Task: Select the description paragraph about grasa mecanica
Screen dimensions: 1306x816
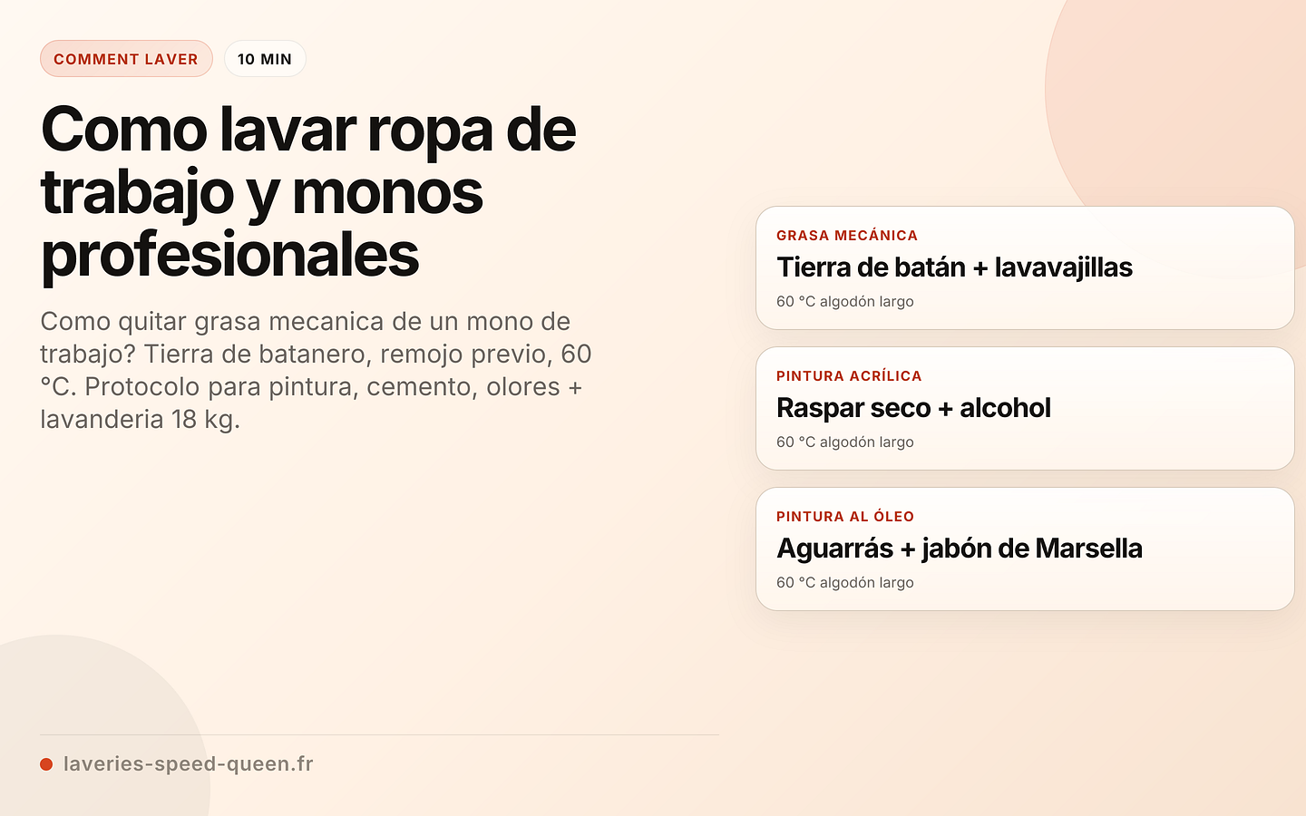Action: (316, 370)
